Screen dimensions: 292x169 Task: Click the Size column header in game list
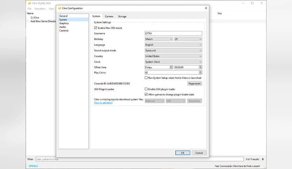tap(220, 13)
